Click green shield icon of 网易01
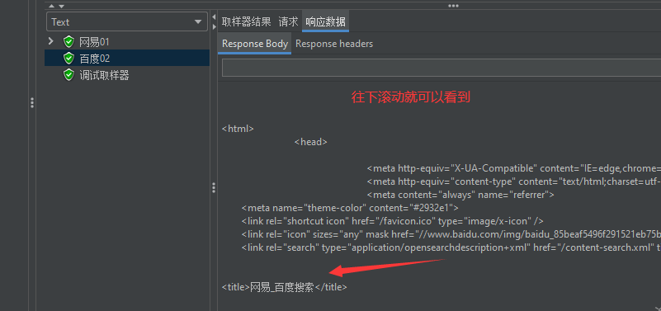The width and height of the screenshot is (661, 311). (x=68, y=42)
